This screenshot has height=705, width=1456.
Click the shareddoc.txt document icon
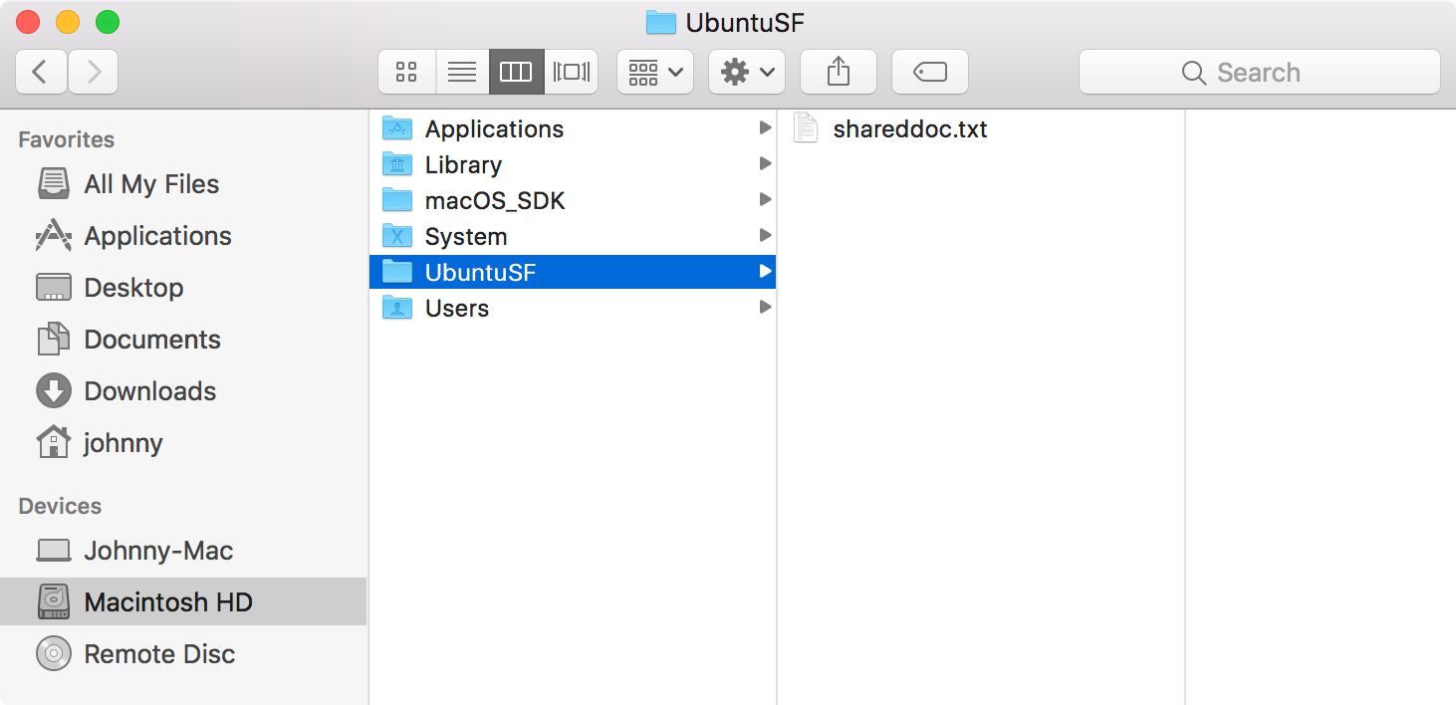[806, 128]
